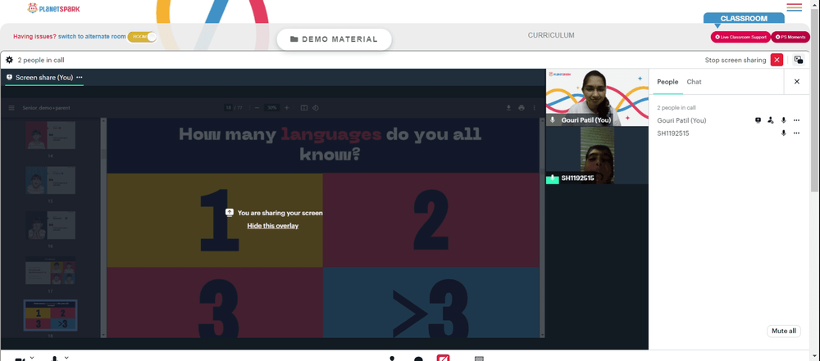Viewport: 820px width, 361px height.
Task: Toggle PDF viewer sidebar menu icon
Action: (x=11, y=107)
